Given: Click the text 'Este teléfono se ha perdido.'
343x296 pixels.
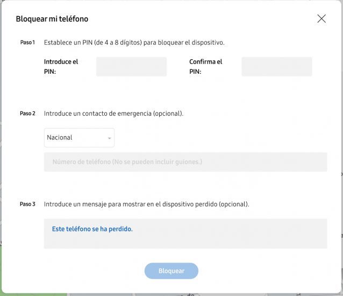Looking at the screenshot, I should [x=92, y=229].
